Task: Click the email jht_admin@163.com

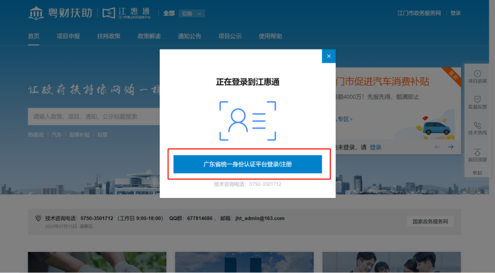Action: pos(259,218)
